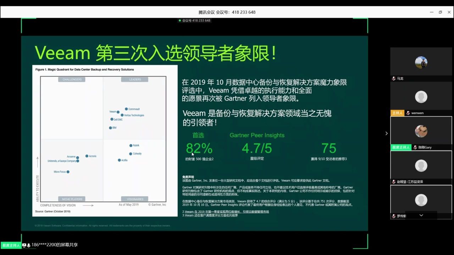Click the LEADERS quadrant label
The image size is (454, 255).
(135, 79)
